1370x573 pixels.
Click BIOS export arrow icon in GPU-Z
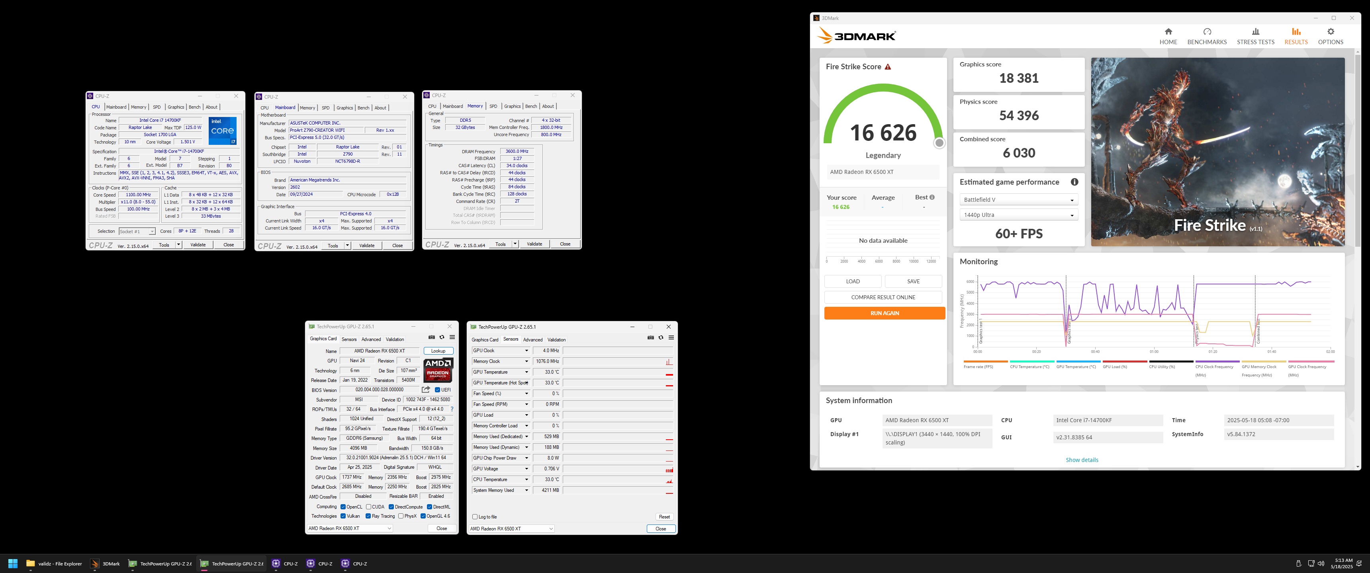tap(425, 390)
